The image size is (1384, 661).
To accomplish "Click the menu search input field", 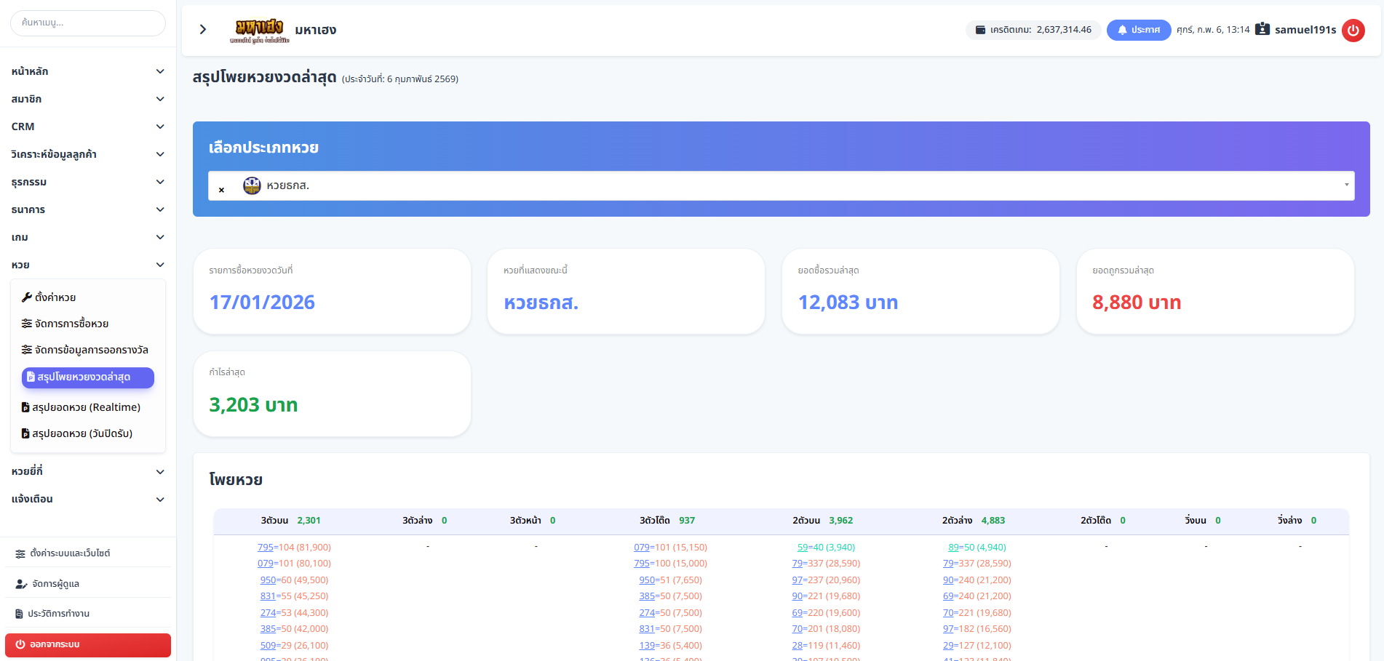I will click(x=88, y=23).
